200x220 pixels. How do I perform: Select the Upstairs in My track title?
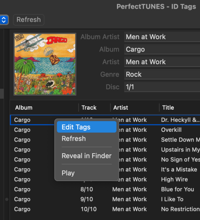180,150
